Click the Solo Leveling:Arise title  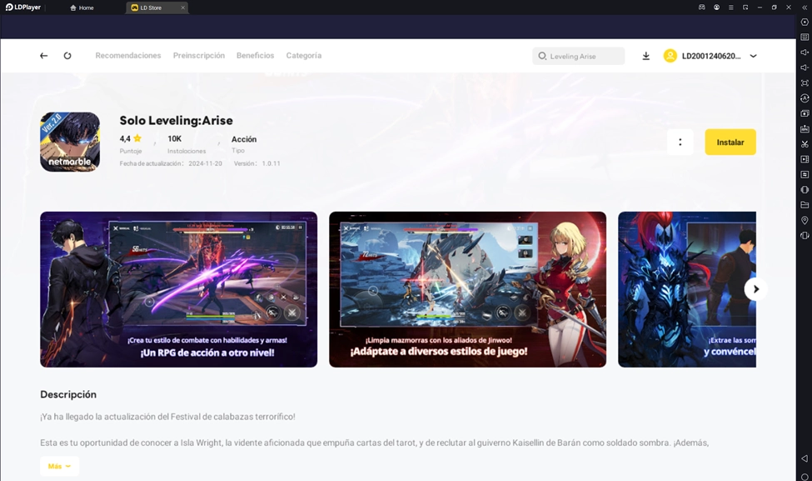tap(176, 120)
